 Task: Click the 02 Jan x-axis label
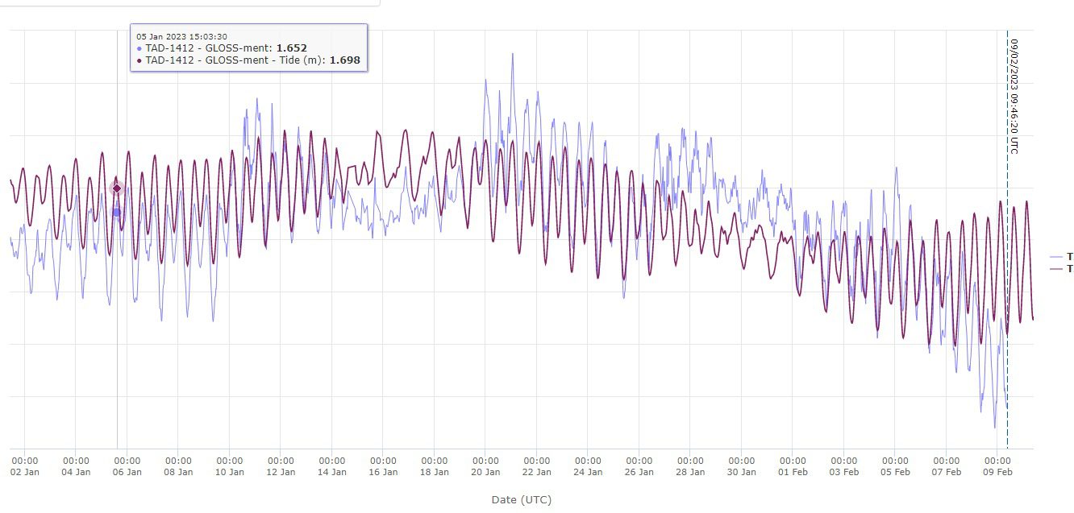pos(24,472)
